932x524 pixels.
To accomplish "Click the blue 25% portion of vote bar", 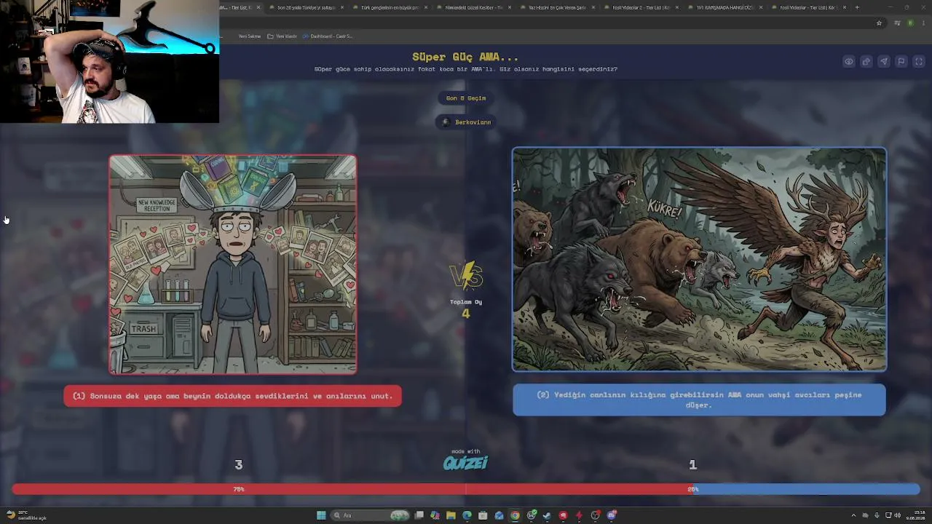I will coord(806,489).
